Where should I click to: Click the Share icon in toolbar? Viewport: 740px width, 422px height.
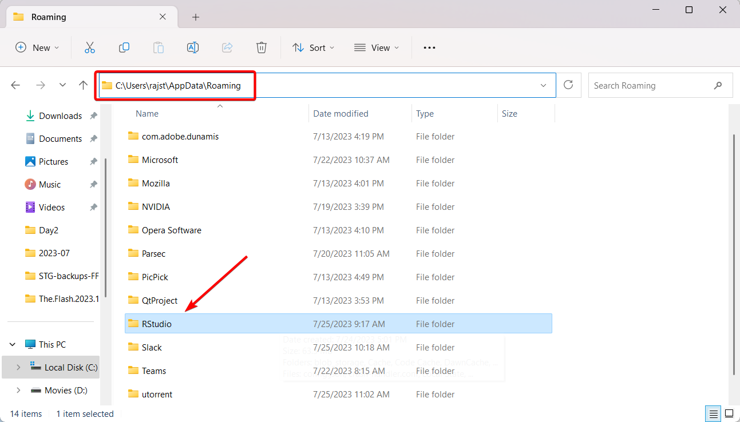pos(227,48)
